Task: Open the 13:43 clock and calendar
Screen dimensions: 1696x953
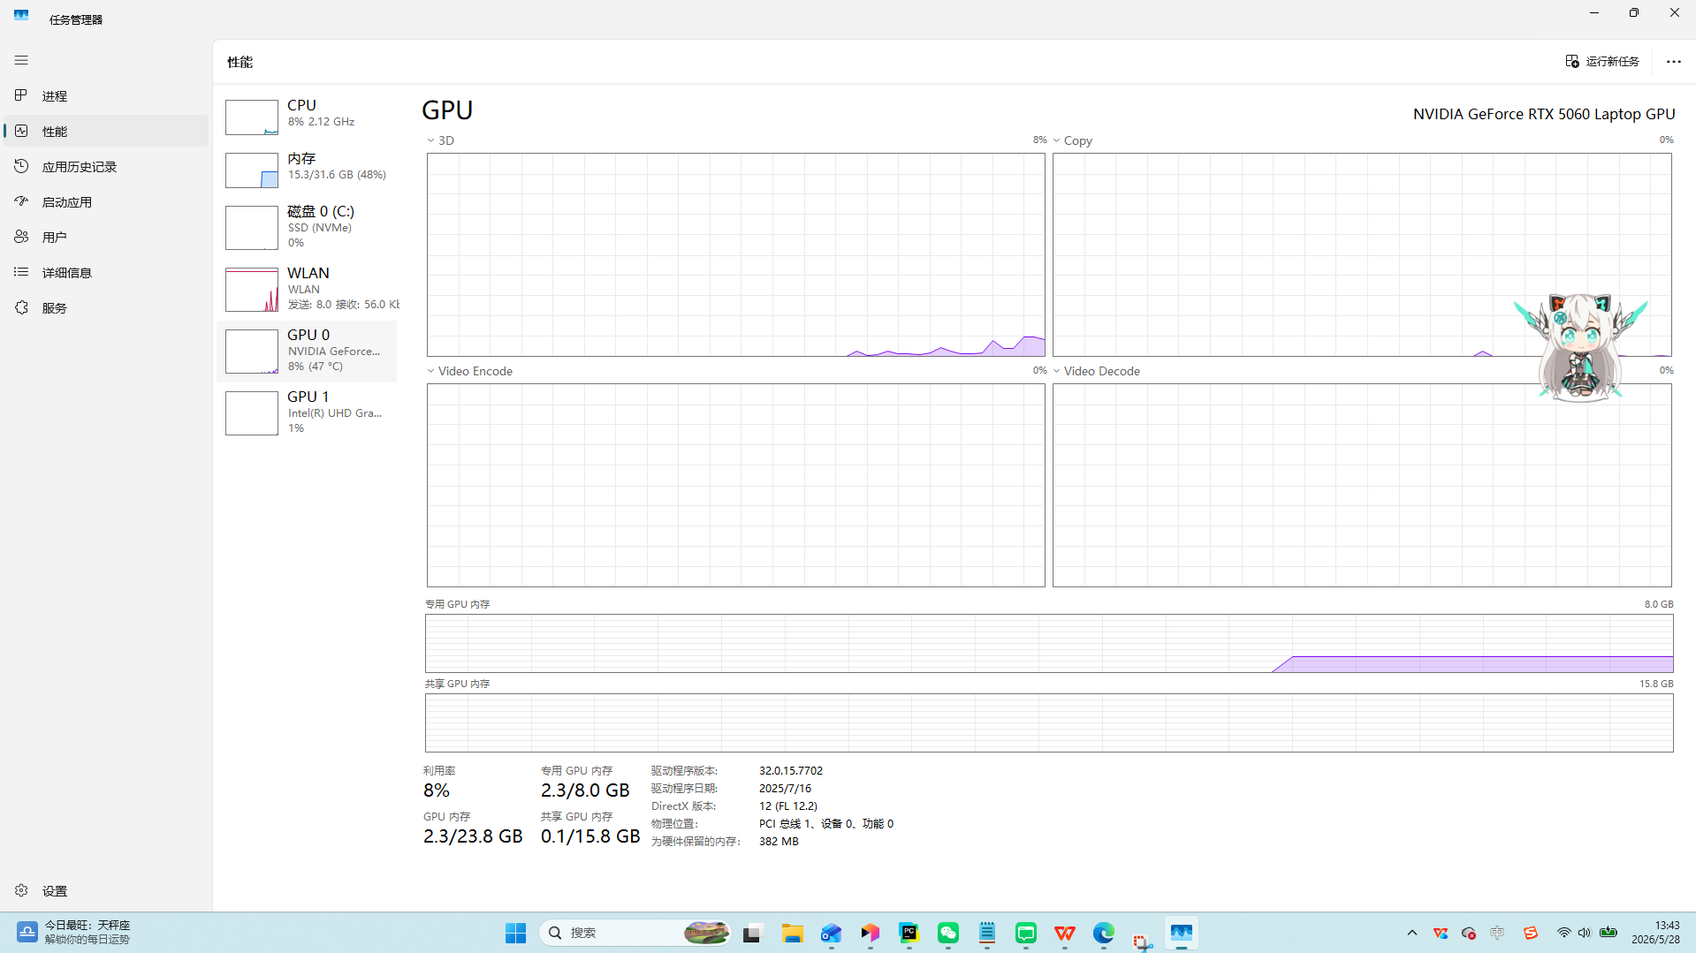Action: point(1655,933)
